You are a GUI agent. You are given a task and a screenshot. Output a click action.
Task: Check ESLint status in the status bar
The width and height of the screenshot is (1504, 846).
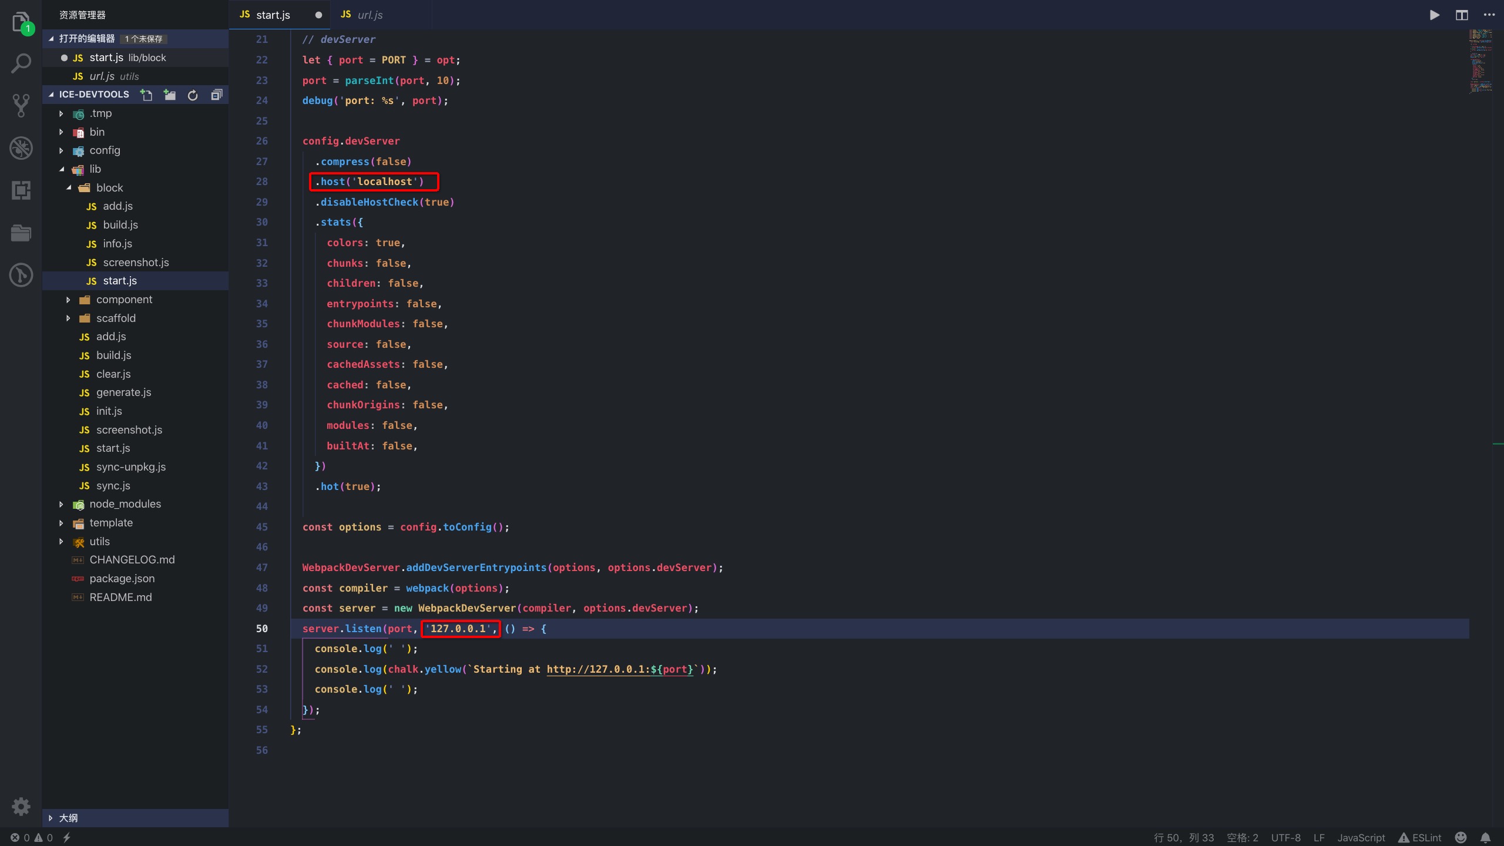point(1421,837)
